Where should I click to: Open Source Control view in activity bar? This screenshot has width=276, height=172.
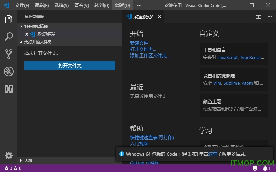point(9,54)
